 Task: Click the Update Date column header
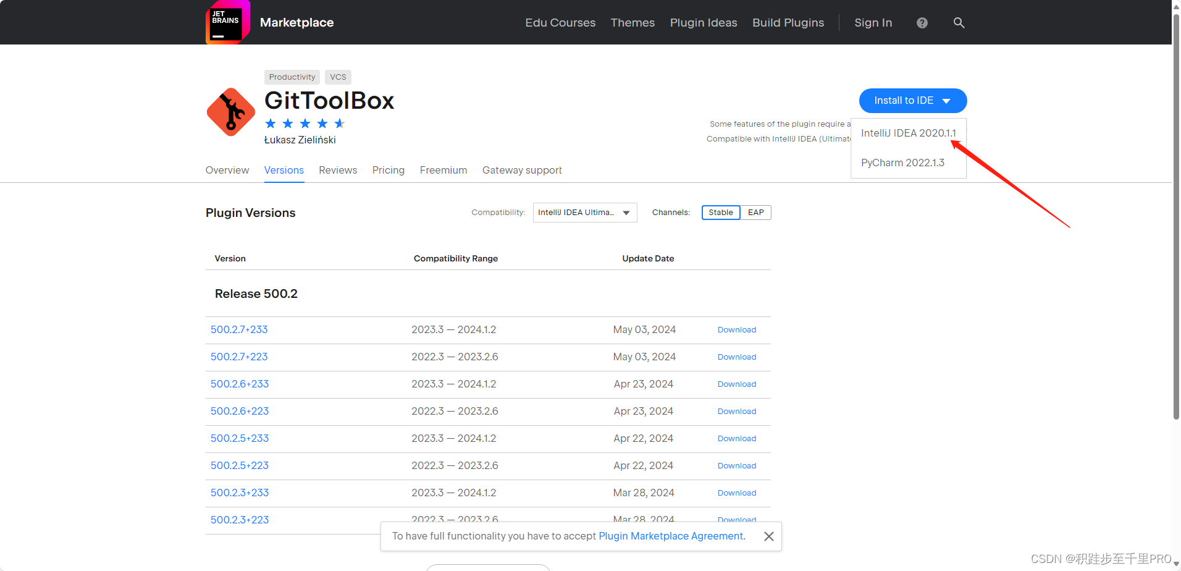pyautogui.click(x=648, y=259)
